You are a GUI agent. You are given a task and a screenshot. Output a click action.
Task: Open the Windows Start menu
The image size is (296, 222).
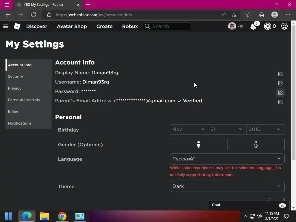8,216
